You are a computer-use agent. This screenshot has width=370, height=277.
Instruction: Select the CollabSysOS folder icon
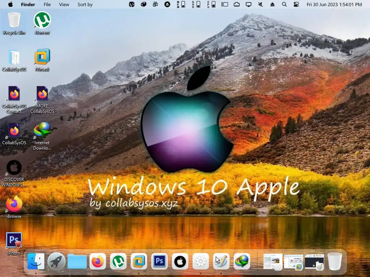14,60
